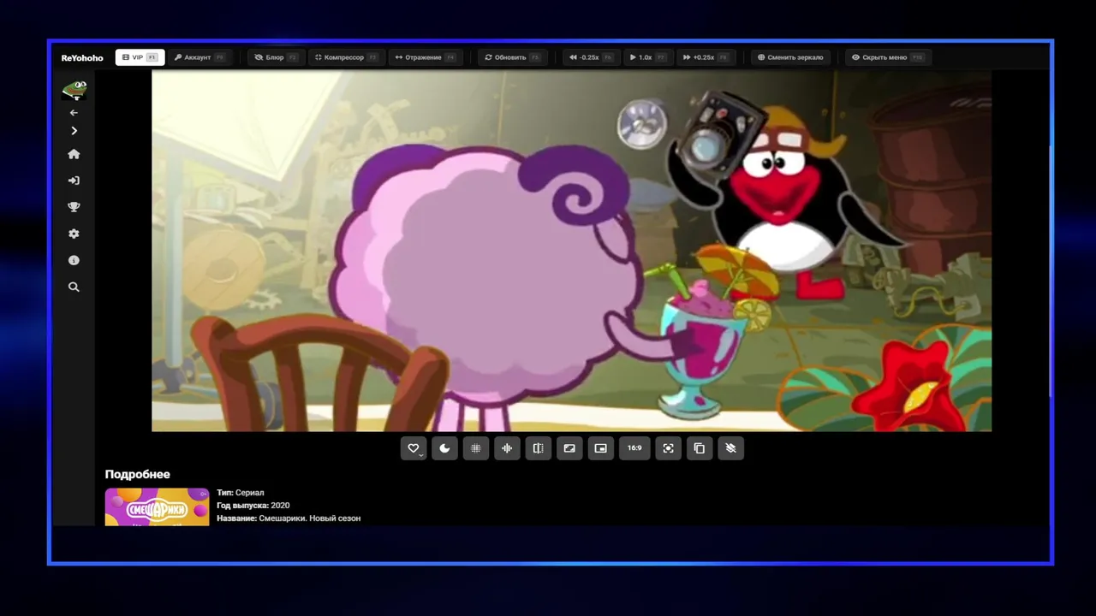The image size is (1096, 616).
Task: Click the ReYohoho logo text
Action: 82,58
